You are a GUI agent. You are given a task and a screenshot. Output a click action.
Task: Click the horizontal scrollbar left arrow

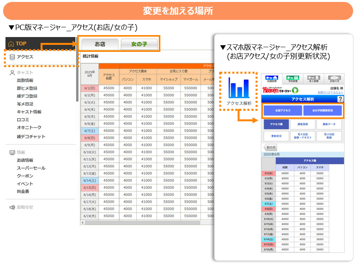tap(83, 223)
